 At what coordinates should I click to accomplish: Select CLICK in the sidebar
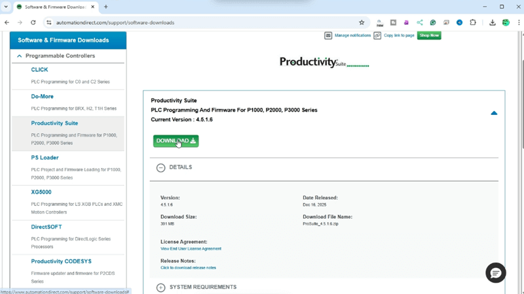(x=39, y=69)
